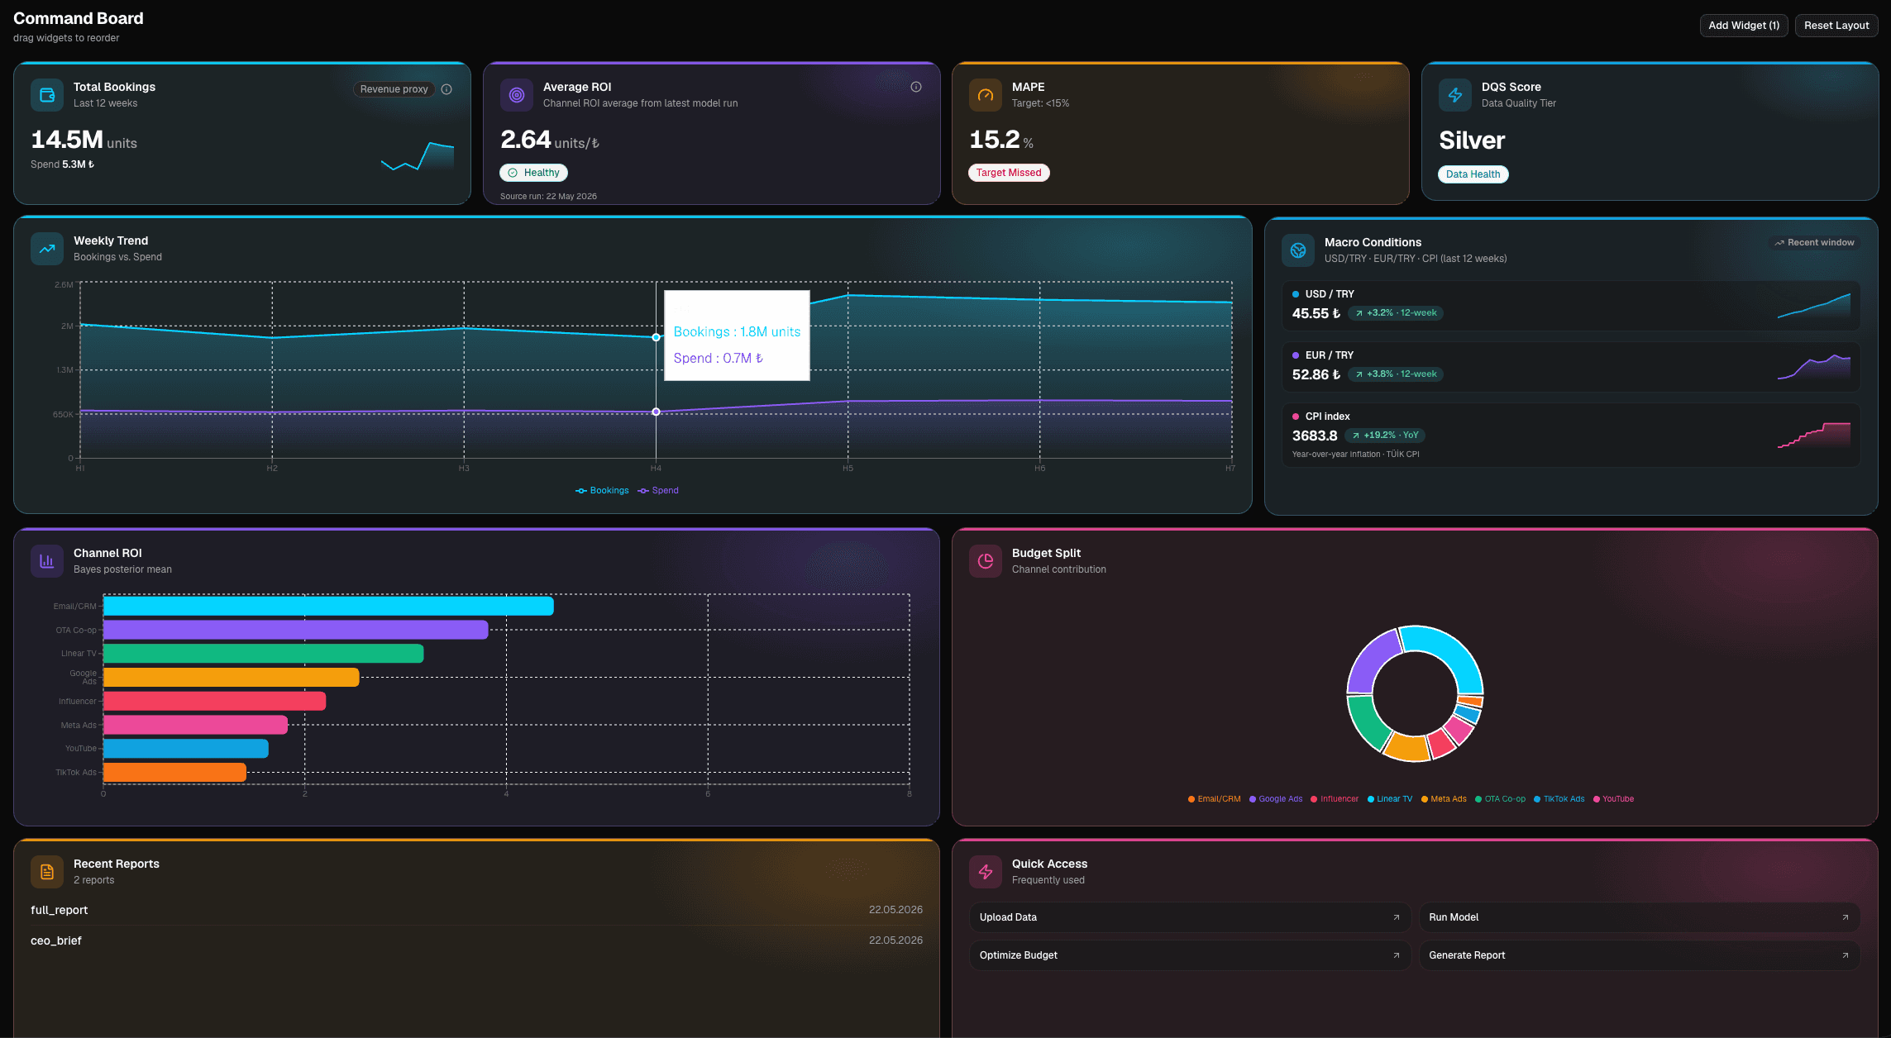Select the Run Model quick link
This screenshot has width=1891, height=1038.
pyautogui.click(x=1640, y=917)
